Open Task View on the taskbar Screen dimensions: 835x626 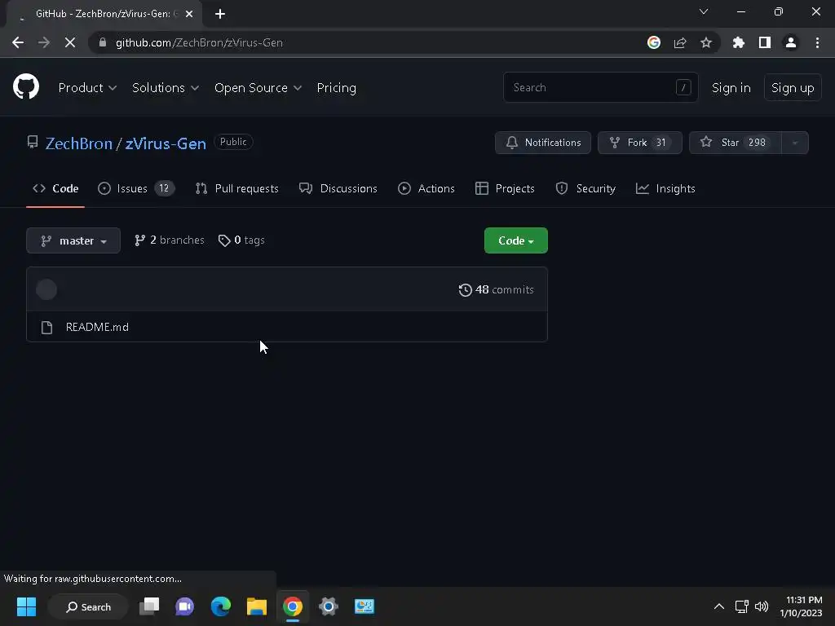tap(149, 606)
